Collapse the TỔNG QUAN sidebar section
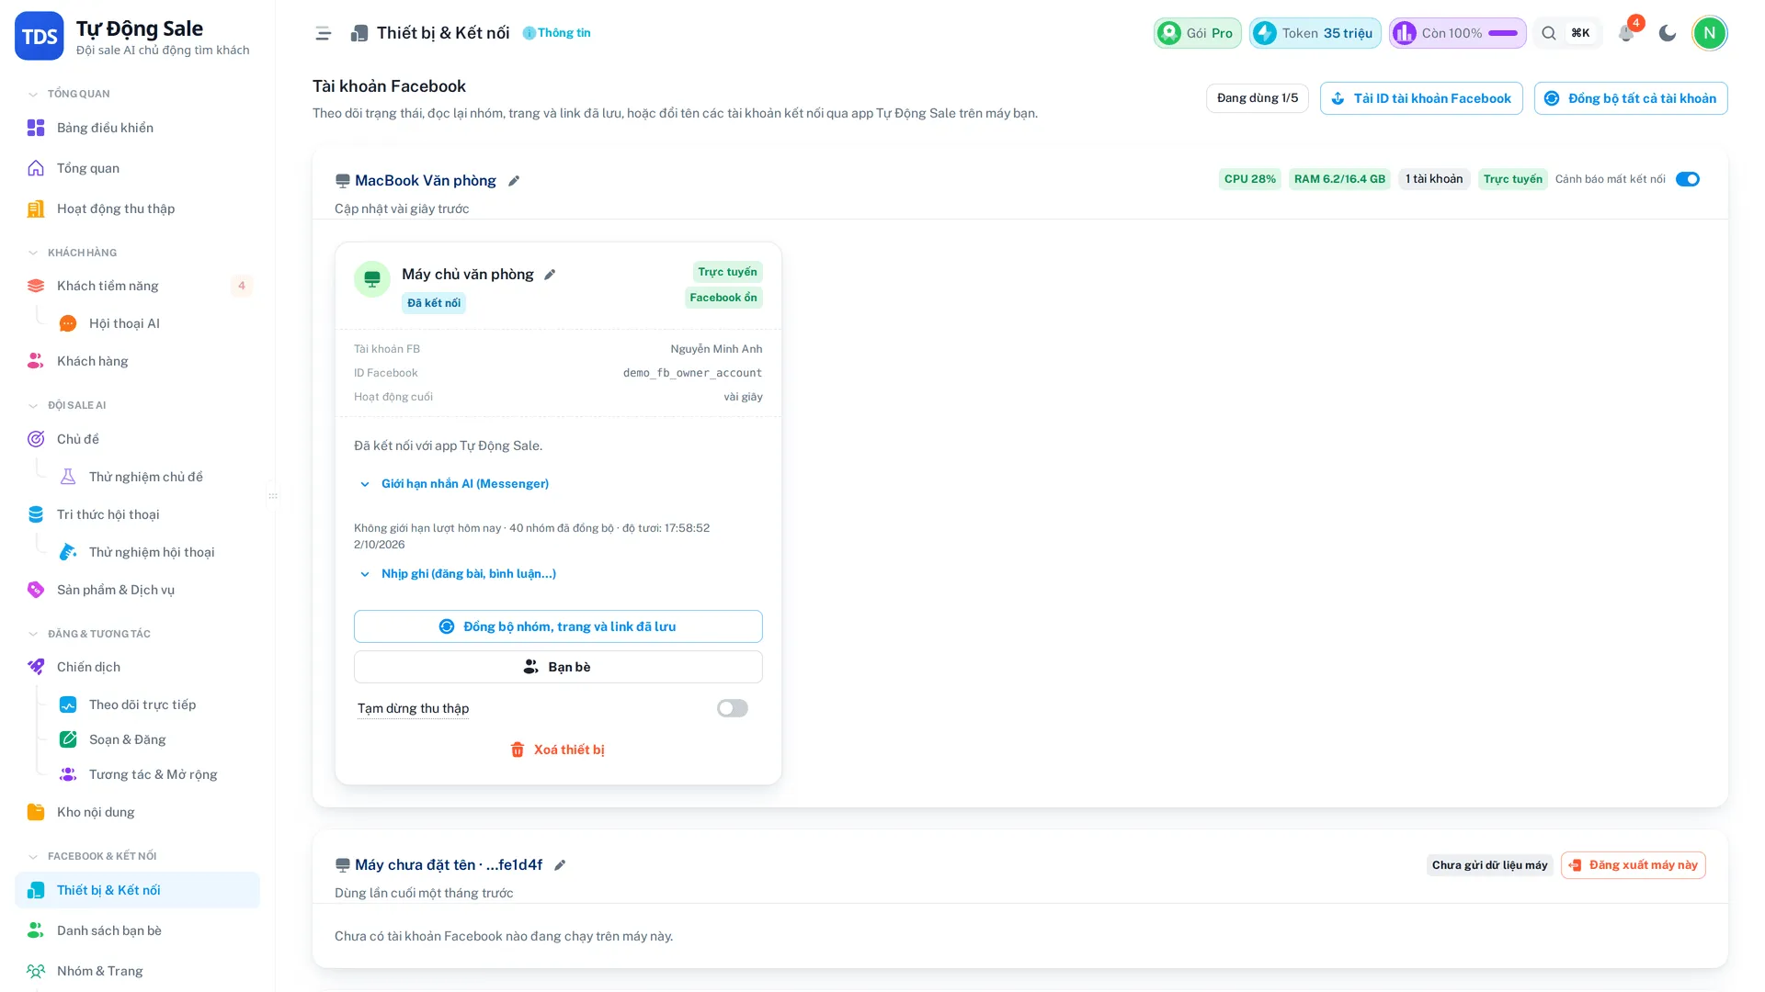 point(69,94)
